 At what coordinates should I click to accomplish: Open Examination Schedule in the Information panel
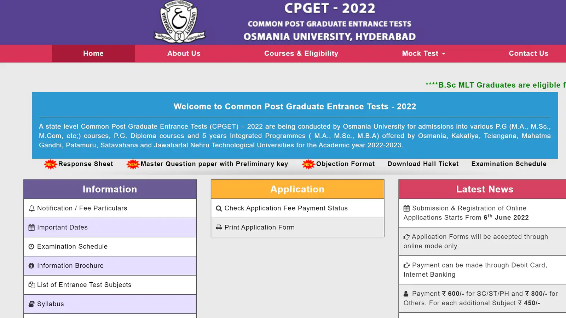[110, 247]
